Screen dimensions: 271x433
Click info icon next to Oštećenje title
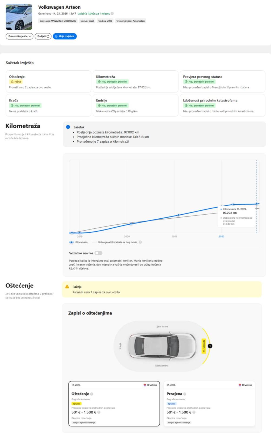click(92, 394)
